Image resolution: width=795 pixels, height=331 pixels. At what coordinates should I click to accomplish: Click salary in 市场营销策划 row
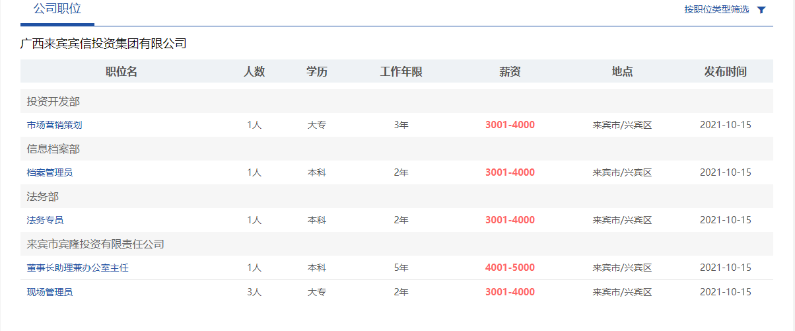[510, 125]
